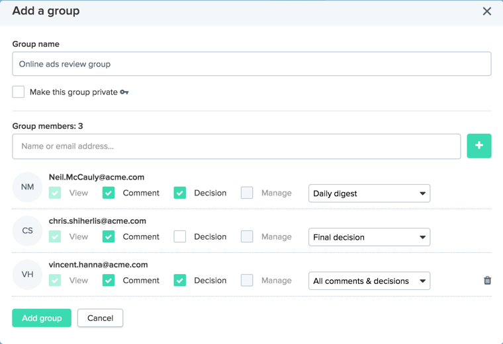This screenshot has height=344, width=503.
Task: Click the VH avatar circle
Action: 27,274
